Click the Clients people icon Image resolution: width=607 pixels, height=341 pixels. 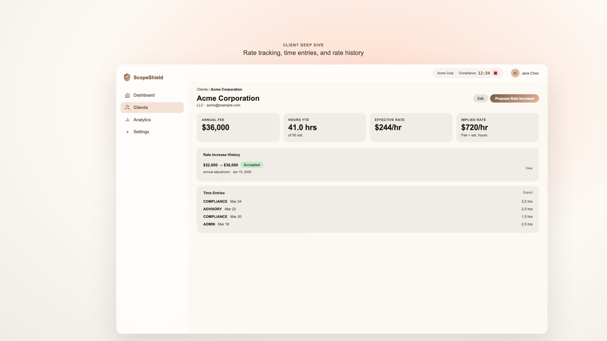coord(127,108)
